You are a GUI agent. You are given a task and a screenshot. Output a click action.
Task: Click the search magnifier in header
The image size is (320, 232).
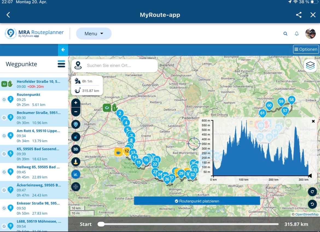click(x=285, y=34)
